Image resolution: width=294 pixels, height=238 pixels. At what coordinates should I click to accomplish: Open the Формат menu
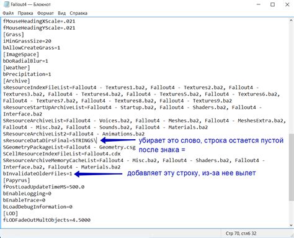(45, 13)
